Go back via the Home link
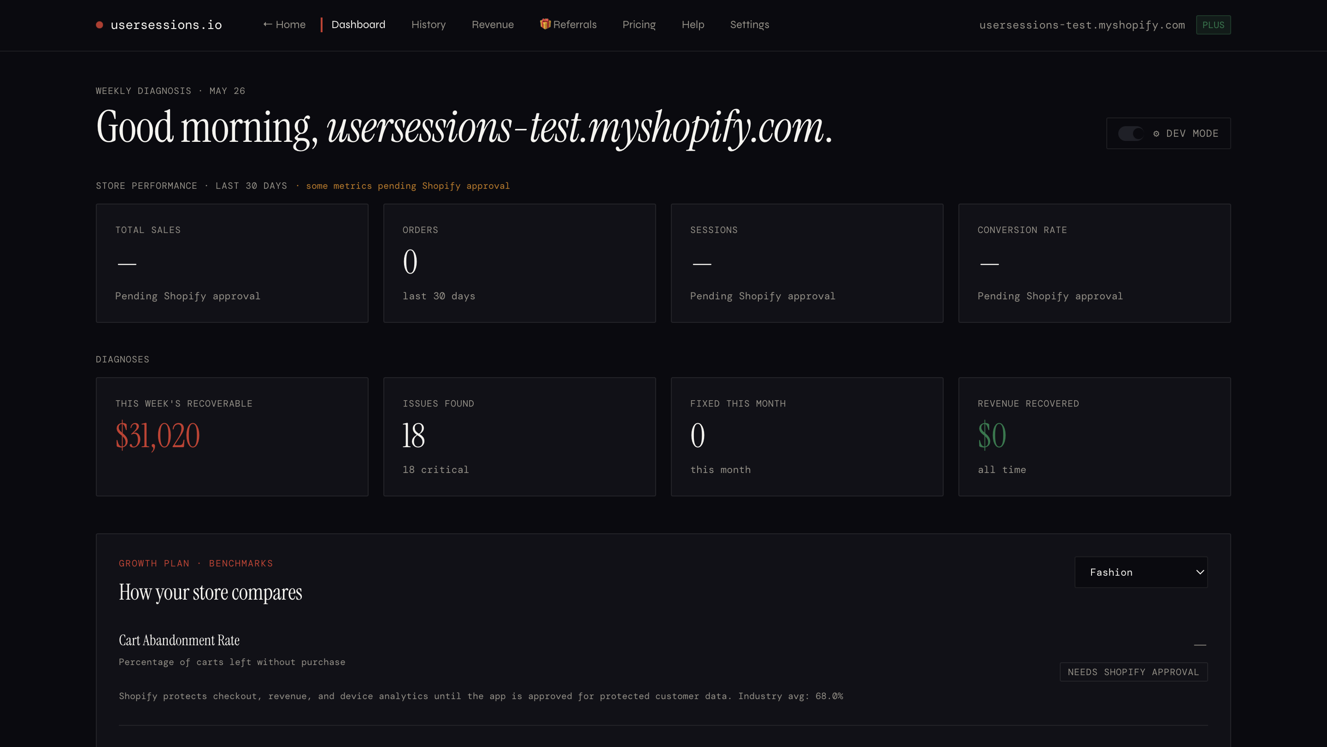Image resolution: width=1327 pixels, height=747 pixels. pos(284,25)
